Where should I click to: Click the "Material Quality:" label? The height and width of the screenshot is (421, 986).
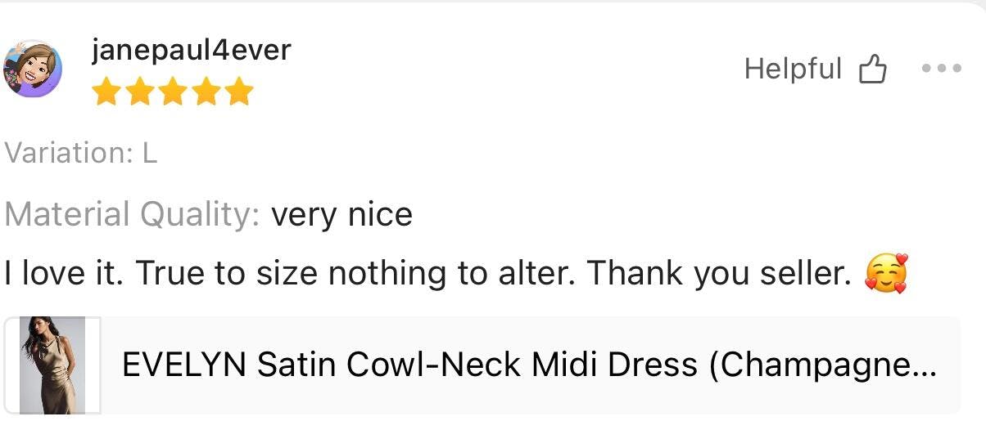pyautogui.click(x=132, y=215)
